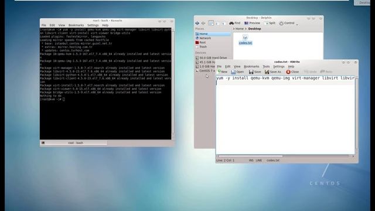The image size is (375, 211).
Task: Toggle INS insert mode in KWrite status bar
Action: tap(251, 161)
